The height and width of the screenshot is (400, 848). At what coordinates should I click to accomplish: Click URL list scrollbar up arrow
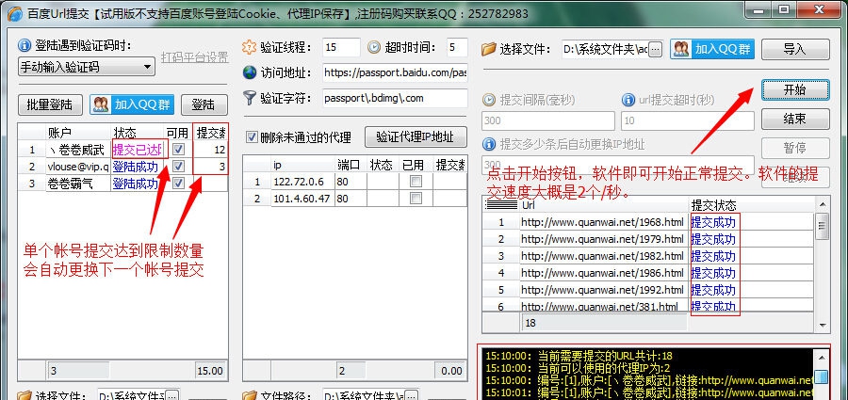[x=822, y=205]
